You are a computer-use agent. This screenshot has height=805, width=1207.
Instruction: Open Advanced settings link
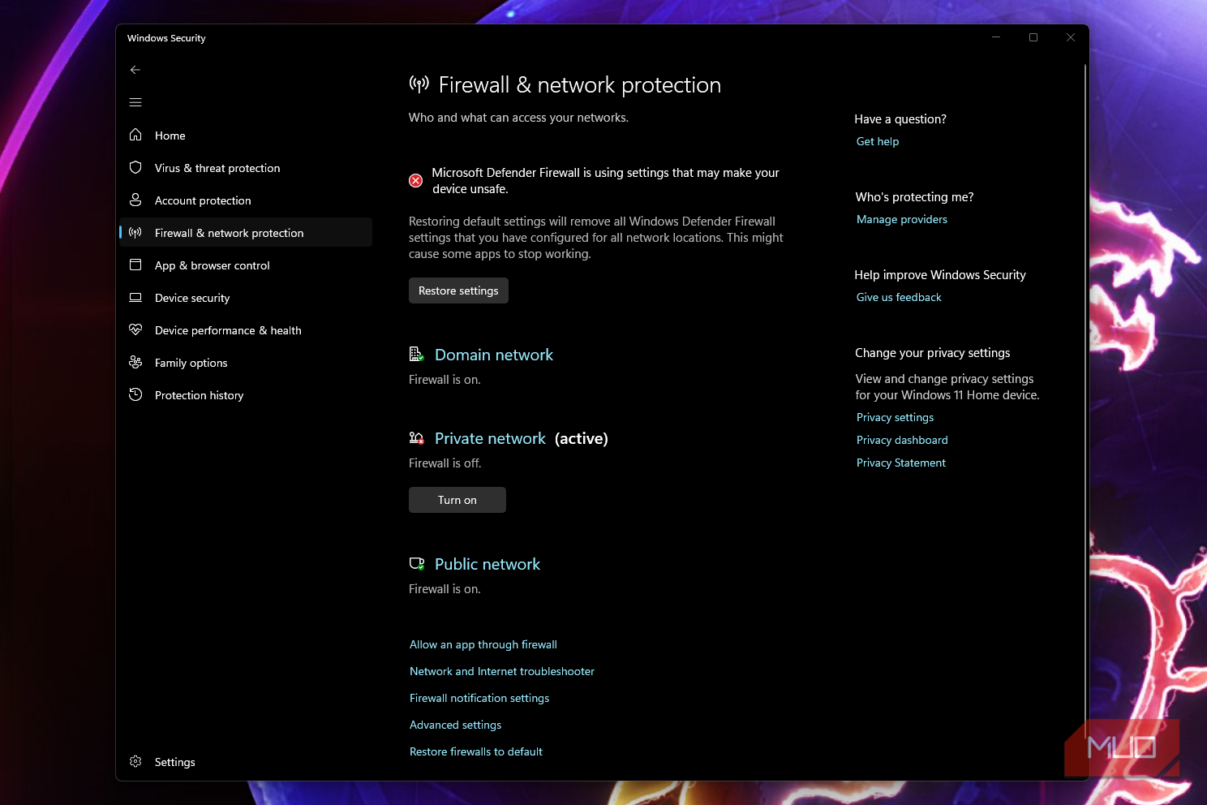(x=455, y=725)
